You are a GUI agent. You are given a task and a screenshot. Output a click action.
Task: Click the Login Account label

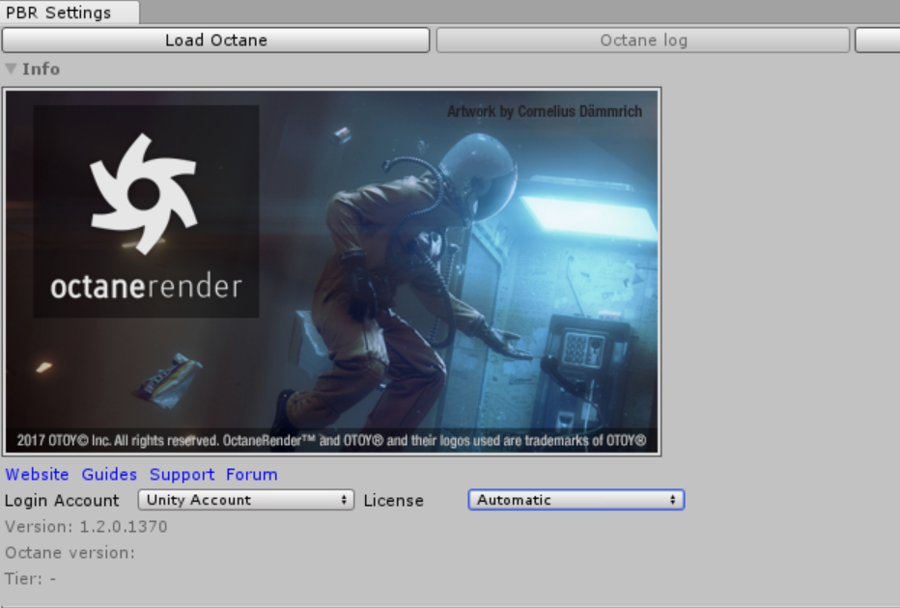point(62,500)
